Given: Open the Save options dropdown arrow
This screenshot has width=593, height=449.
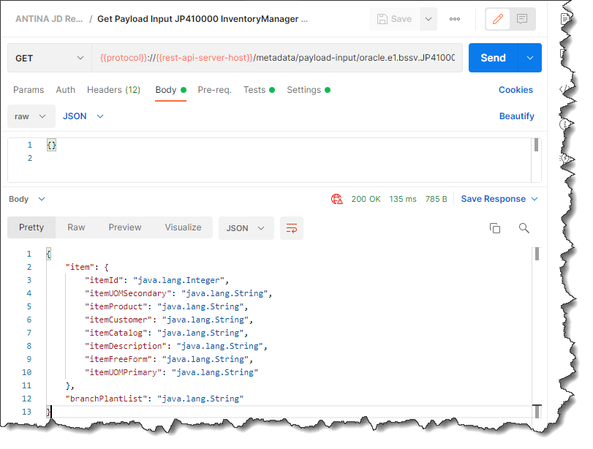Looking at the screenshot, I should coord(428,19).
